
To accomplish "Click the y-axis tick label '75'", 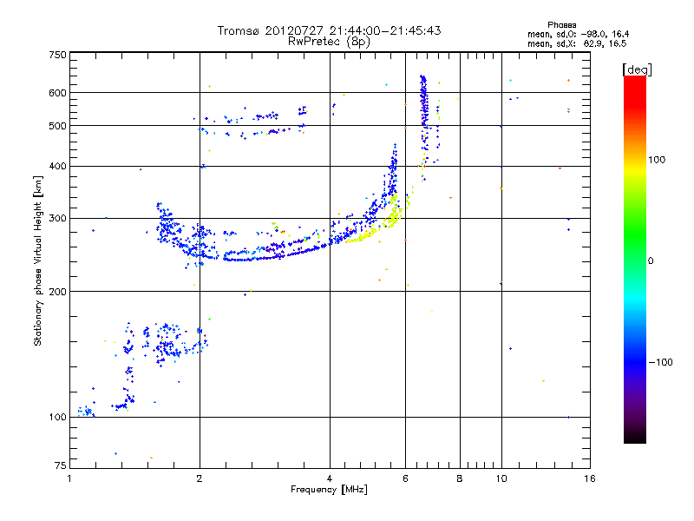I will click(x=61, y=465).
